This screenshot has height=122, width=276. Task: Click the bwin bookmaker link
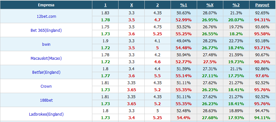point(46,44)
